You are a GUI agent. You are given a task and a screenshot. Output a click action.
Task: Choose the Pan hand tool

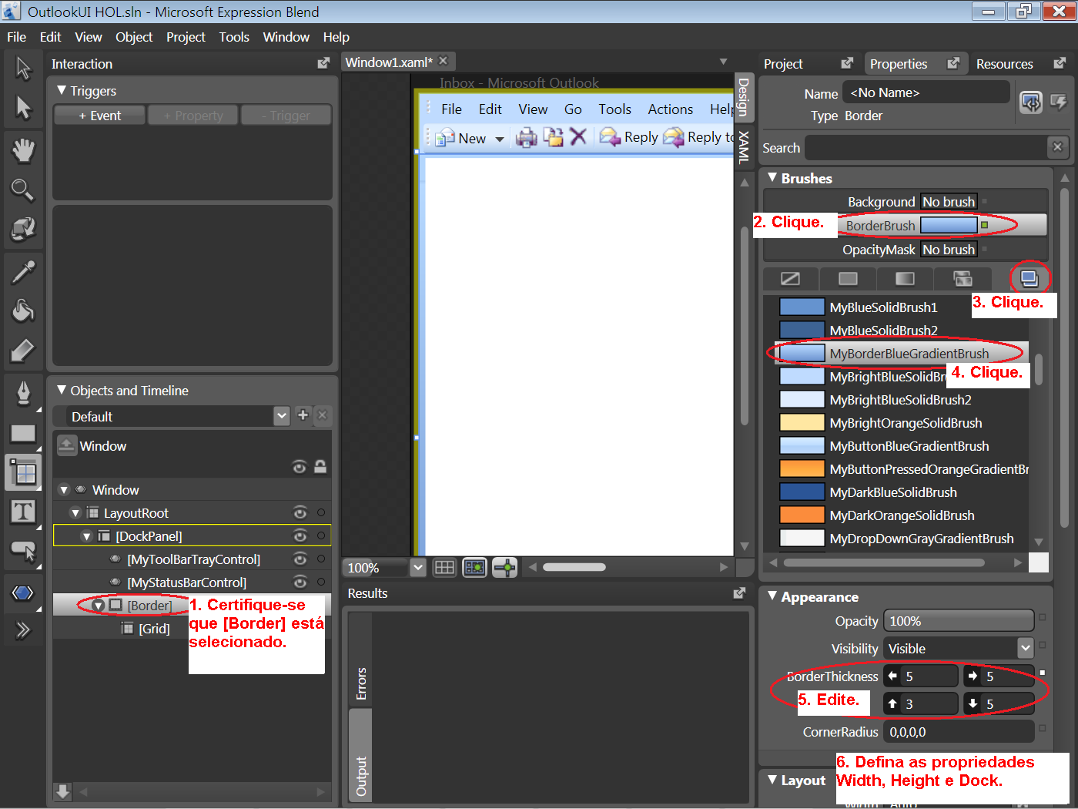point(23,149)
